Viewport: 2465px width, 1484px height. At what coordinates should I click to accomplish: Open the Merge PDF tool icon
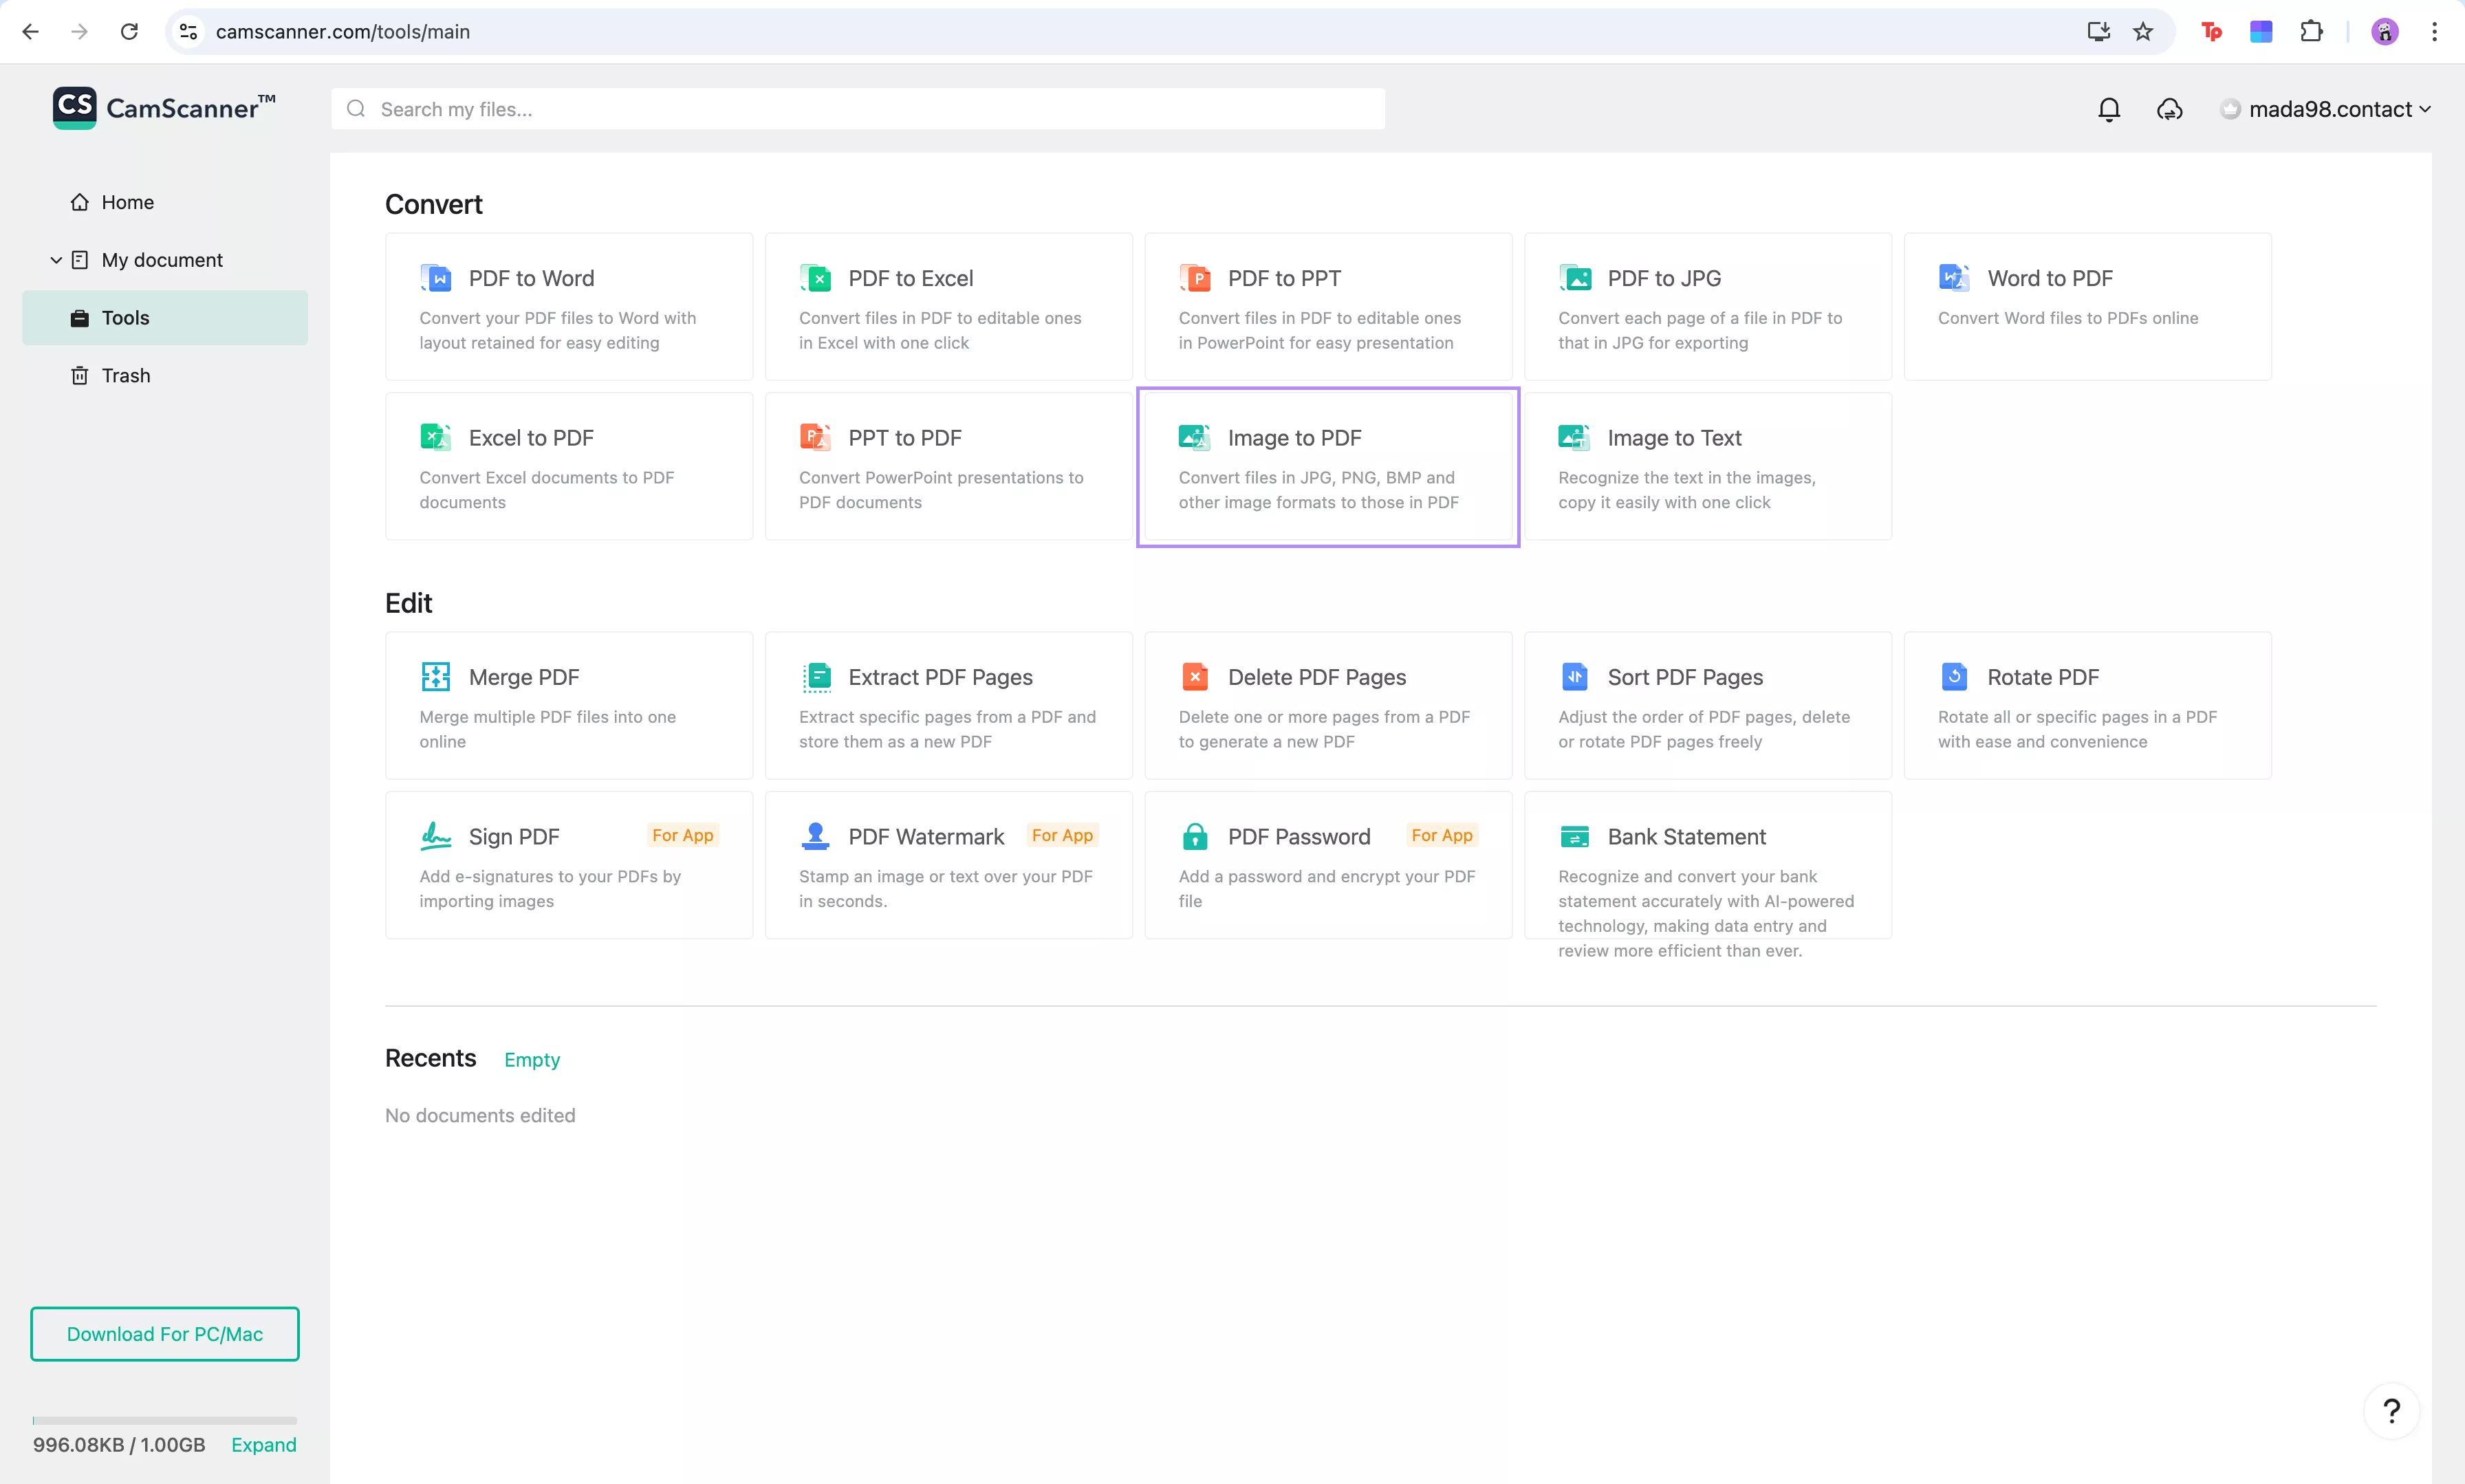[436, 677]
